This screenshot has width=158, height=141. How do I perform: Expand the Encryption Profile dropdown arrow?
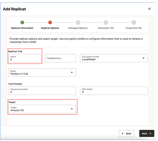tap(143, 58)
